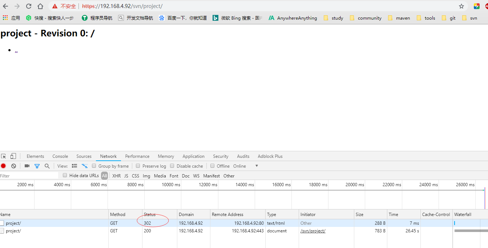This screenshot has width=488, height=248.
Task: Open the Online throttling dropdown
Action: point(246,166)
